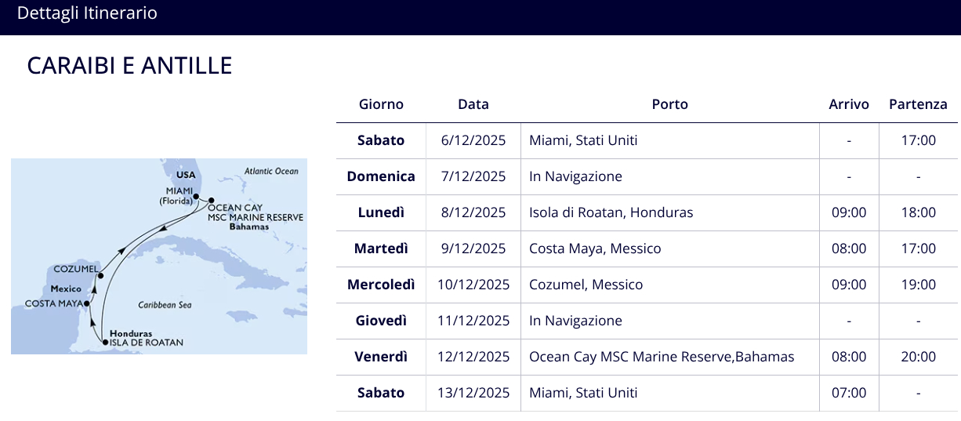Click the Partenza column header
Image resolution: width=961 pixels, height=421 pixels.
918,104
